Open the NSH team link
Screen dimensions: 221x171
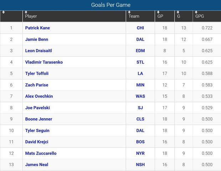140,165
